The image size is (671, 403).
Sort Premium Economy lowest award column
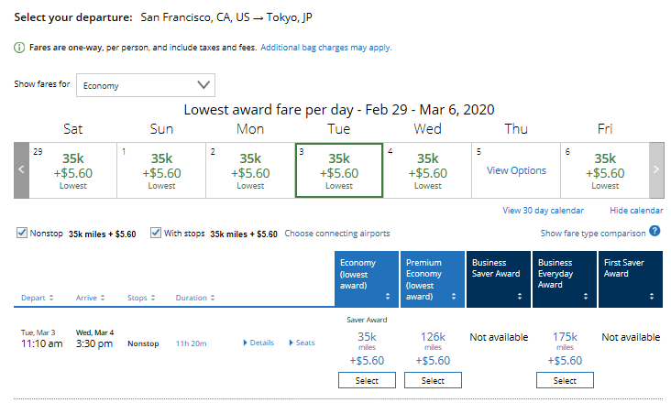454,296
